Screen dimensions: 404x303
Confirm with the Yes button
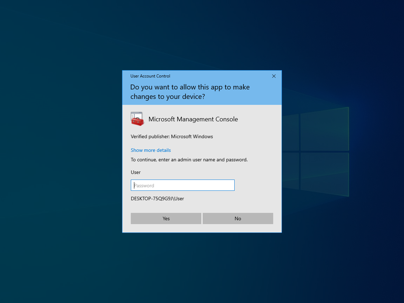click(x=166, y=218)
